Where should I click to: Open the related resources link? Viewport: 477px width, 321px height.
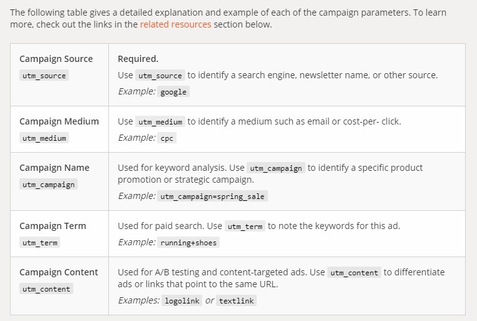(x=175, y=24)
